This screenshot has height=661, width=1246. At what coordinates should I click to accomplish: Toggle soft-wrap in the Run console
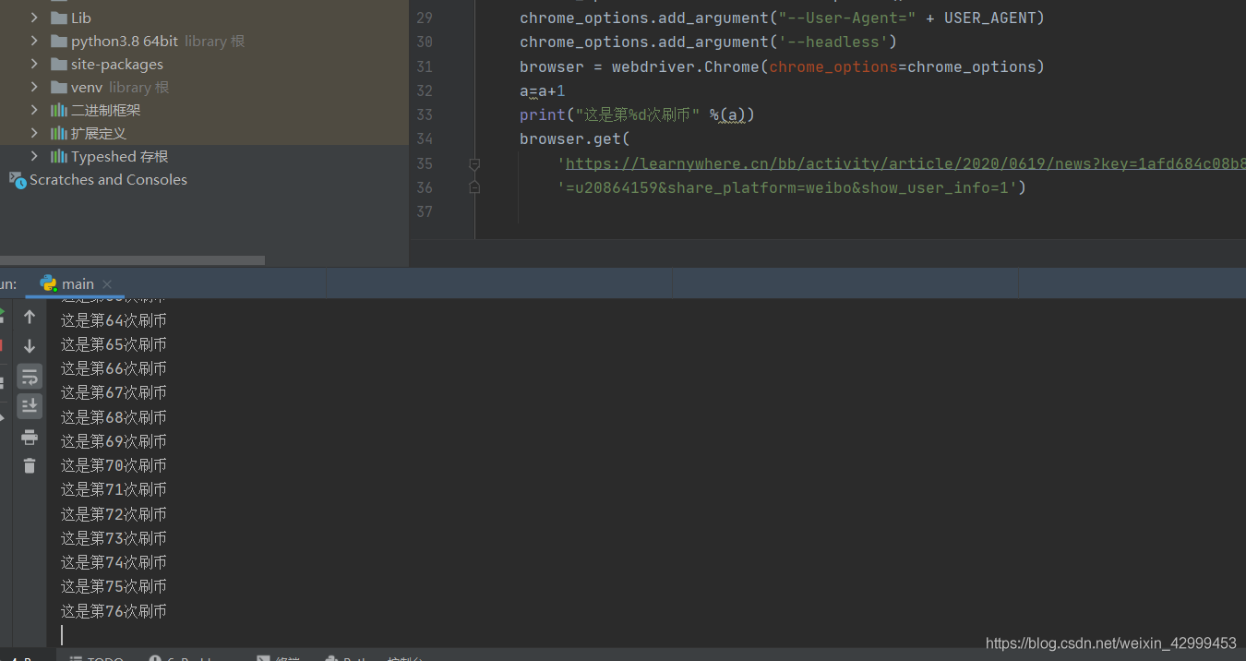(30, 377)
